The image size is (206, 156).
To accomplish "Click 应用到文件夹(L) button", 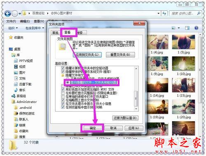I will (x=87, y=55).
